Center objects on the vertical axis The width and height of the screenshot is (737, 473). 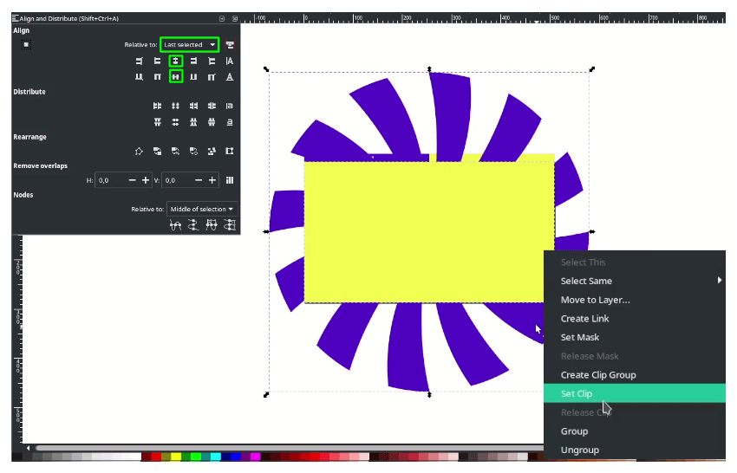pos(176,61)
